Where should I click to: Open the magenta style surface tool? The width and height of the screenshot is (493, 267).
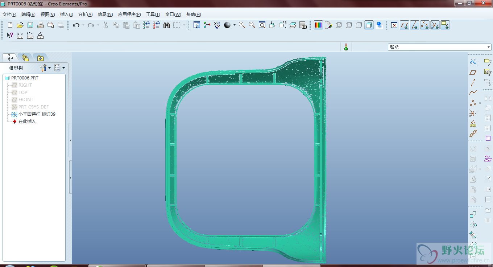pos(488,159)
